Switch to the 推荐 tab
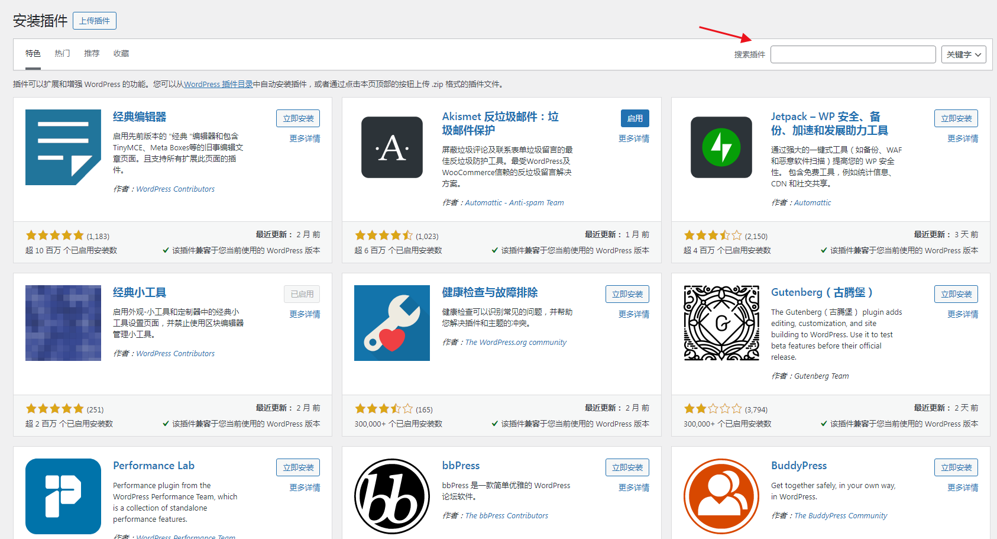The width and height of the screenshot is (997, 539). [x=92, y=53]
